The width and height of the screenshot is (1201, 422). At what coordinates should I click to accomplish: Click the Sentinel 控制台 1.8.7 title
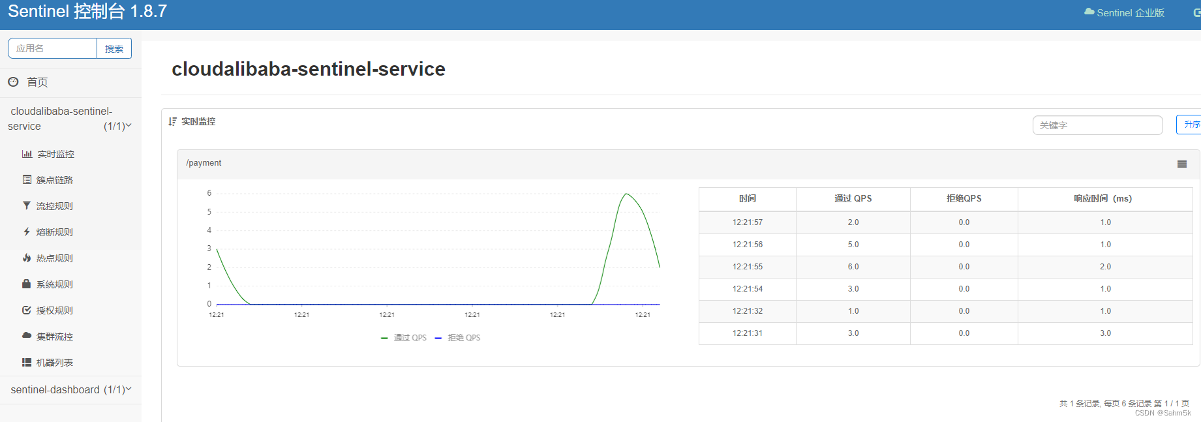coord(87,11)
